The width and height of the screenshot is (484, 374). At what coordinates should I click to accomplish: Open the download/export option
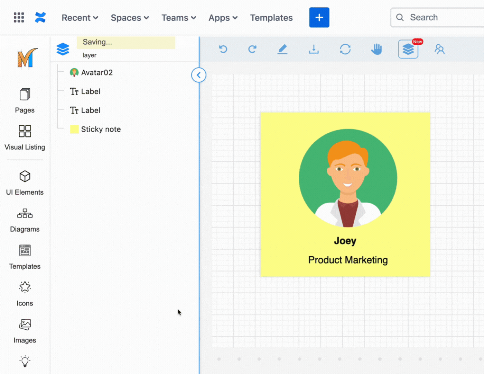click(314, 49)
